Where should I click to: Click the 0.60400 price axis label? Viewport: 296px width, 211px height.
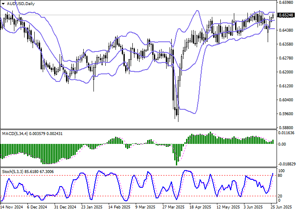[286, 100]
